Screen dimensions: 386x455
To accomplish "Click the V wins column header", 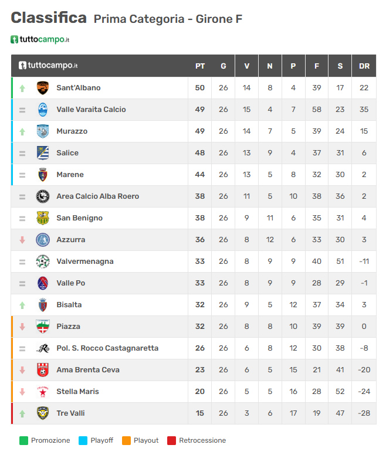I will [247, 66].
